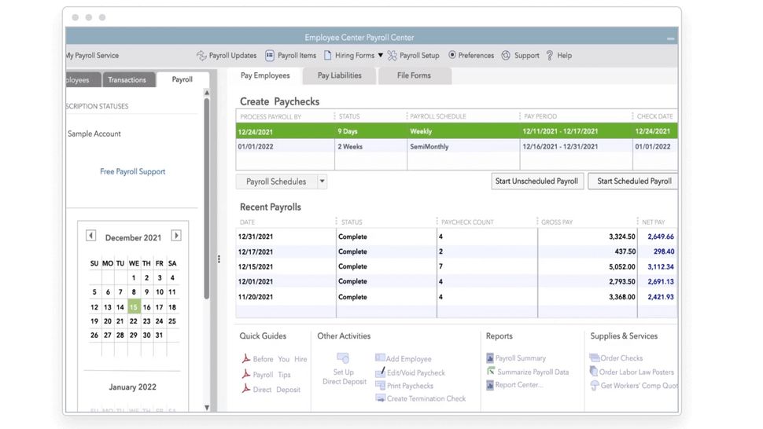Click the Report Center icon
The height and width of the screenshot is (429, 763).
tap(490, 385)
